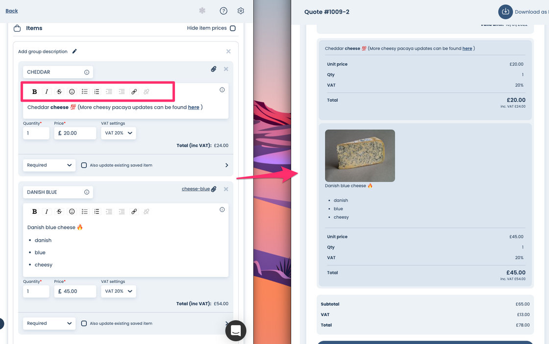Click the Danish Blue price input field
549x344 pixels.
[75, 291]
